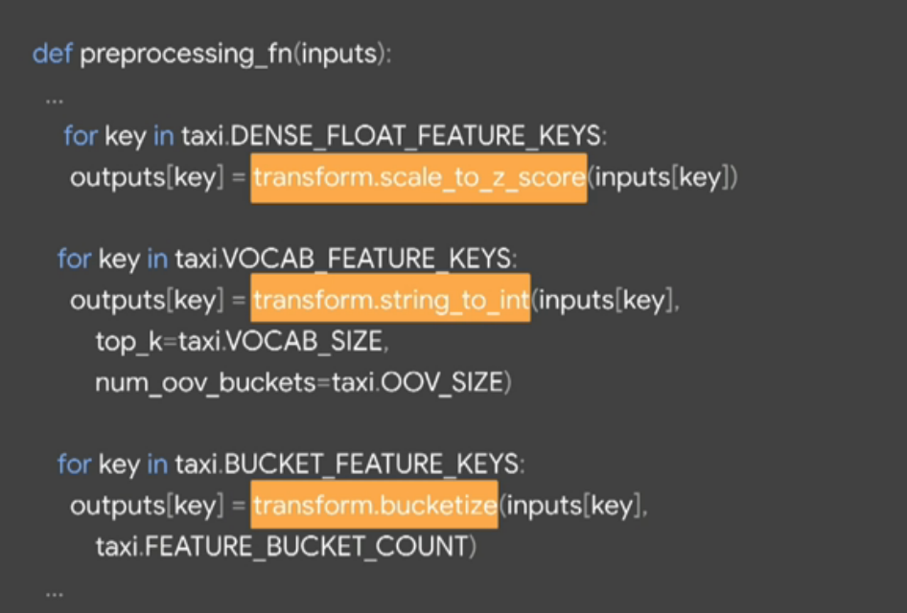Click the top_k=taxi.VOCAB_SIZE argument
Image resolution: width=907 pixels, height=613 pixels.
pyautogui.click(x=242, y=341)
